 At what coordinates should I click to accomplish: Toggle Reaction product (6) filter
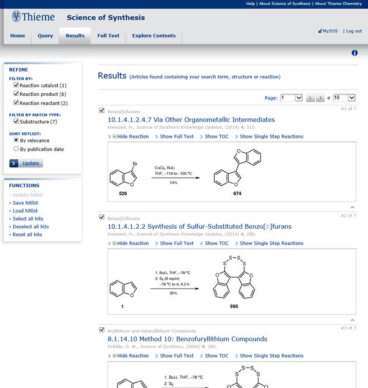(16, 94)
